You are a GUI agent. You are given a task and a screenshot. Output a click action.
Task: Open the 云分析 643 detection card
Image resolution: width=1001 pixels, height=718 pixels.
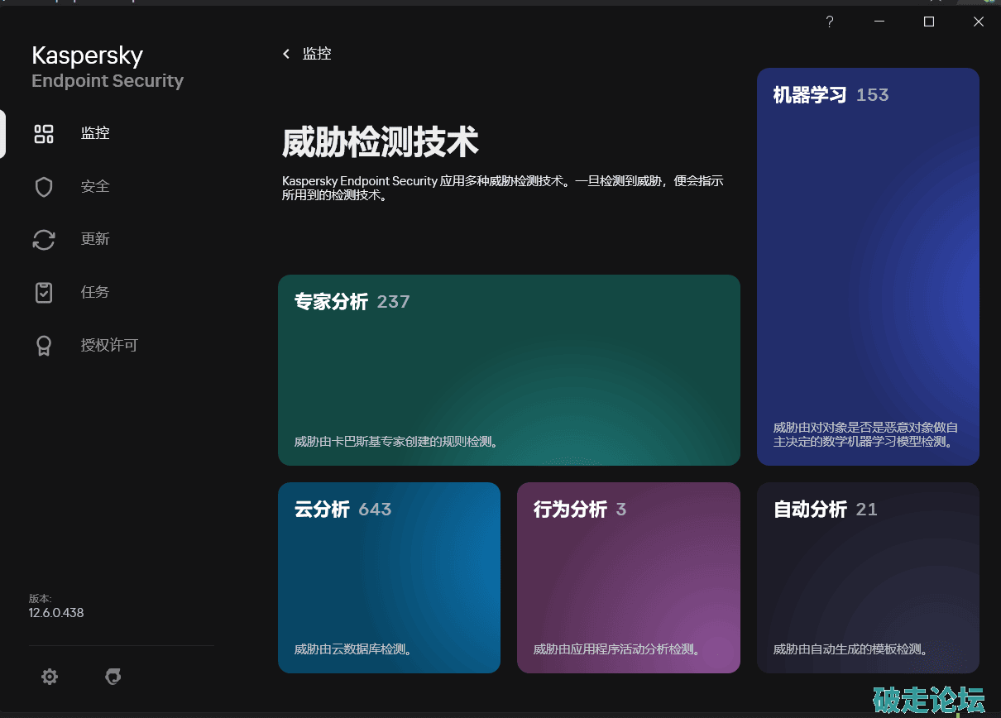[389, 577]
